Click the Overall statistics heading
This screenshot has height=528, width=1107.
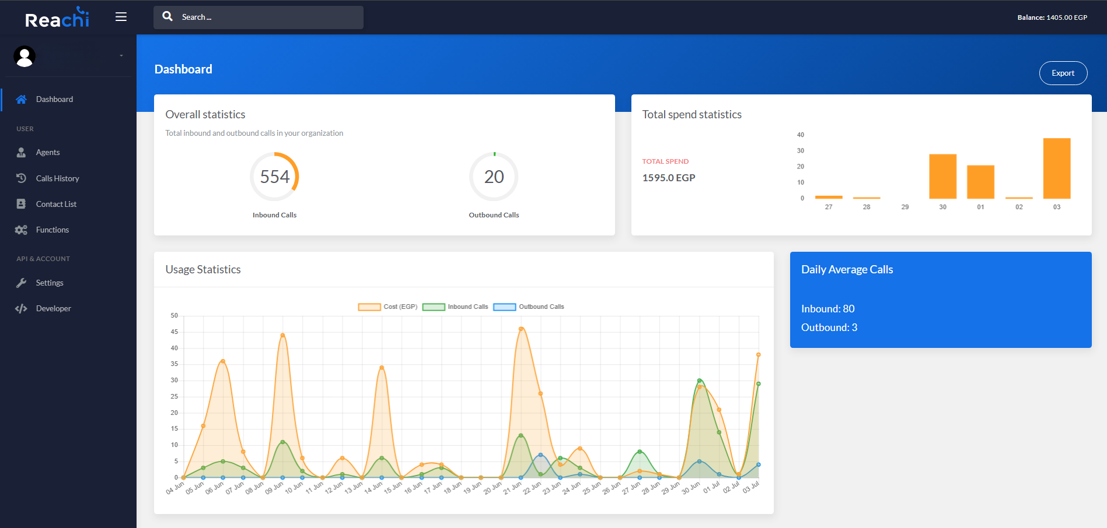(205, 114)
